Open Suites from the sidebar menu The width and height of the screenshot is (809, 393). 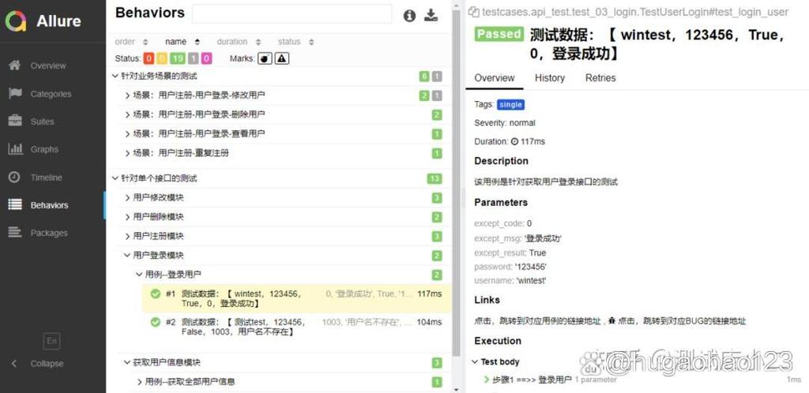click(43, 122)
